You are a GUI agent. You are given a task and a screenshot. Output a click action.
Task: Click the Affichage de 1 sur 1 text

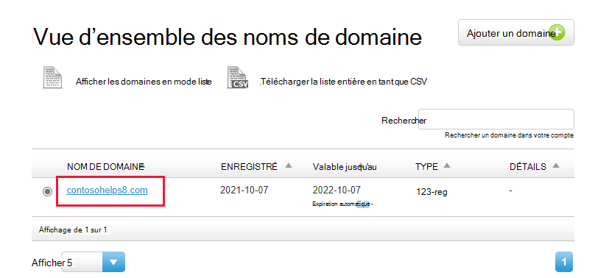[x=73, y=229]
